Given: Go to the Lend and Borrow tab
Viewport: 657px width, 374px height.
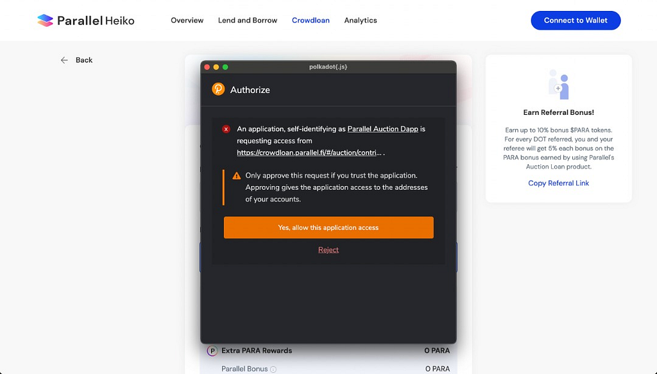Looking at the screenshot, I should point(248,21).
